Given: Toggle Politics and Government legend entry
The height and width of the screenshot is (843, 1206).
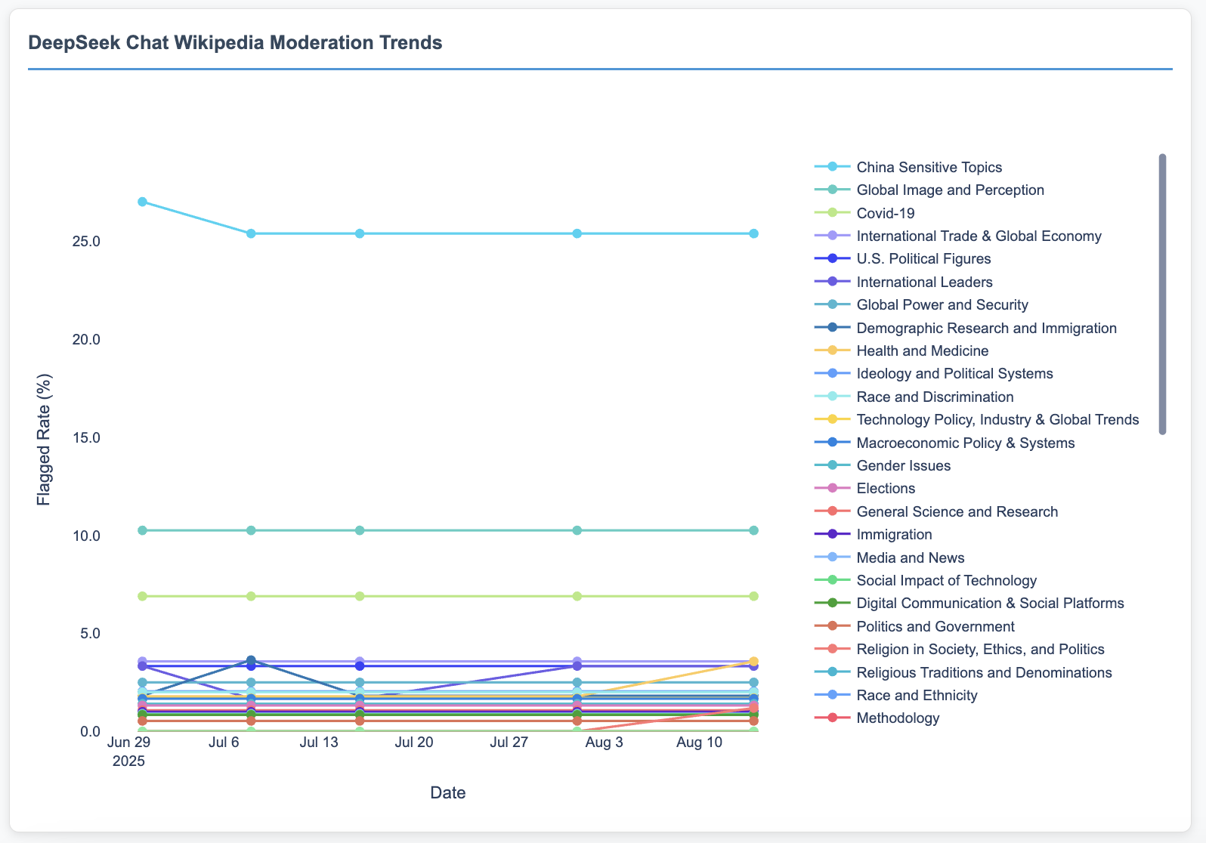Looking at the screenshot, I should tap(914, 626).
